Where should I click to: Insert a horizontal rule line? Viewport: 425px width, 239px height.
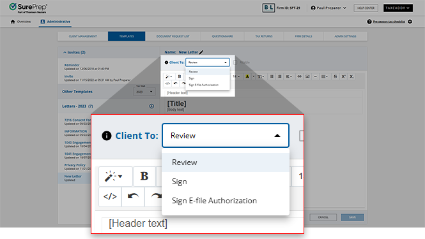coord(315,76)
